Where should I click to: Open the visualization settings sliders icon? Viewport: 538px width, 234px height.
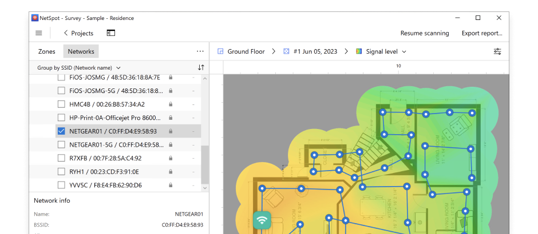coord(497,52)
